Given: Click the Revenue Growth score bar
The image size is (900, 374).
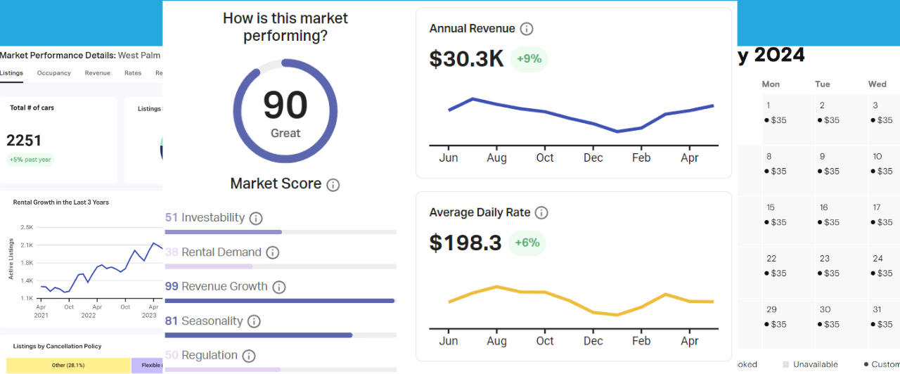Looking at the screenshot, I should click(280, 301).
